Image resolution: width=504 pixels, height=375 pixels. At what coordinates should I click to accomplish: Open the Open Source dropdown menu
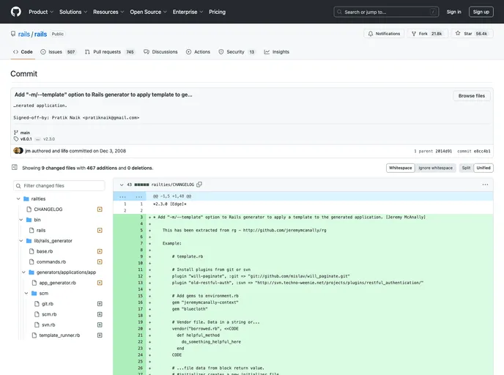tap(148, 12)
